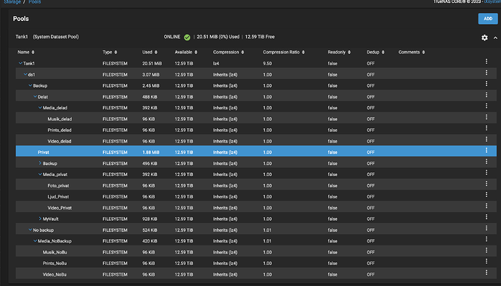
Task: Collapse the Media_privat tree node
Action: point(40,174)
